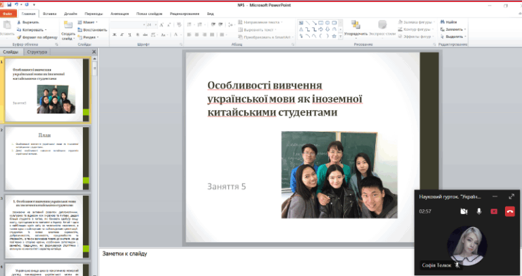
Task: Switch to the Структура pane tab
Action: (37, 52)
